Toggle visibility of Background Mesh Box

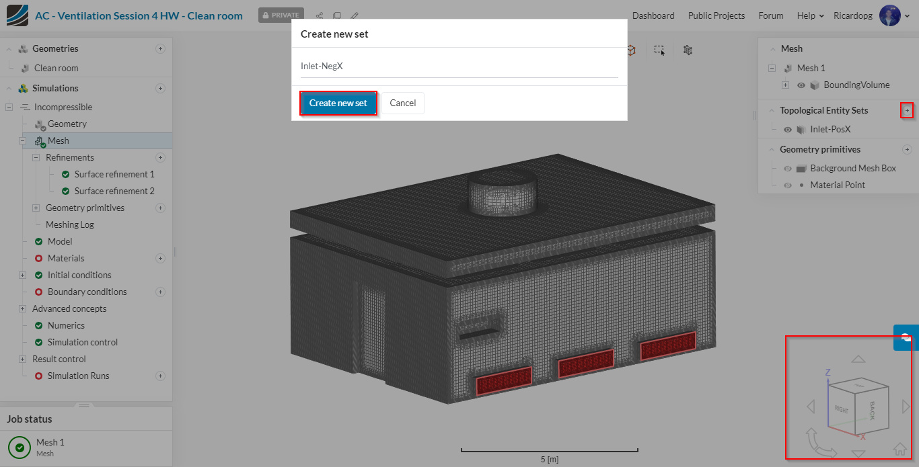788,168
